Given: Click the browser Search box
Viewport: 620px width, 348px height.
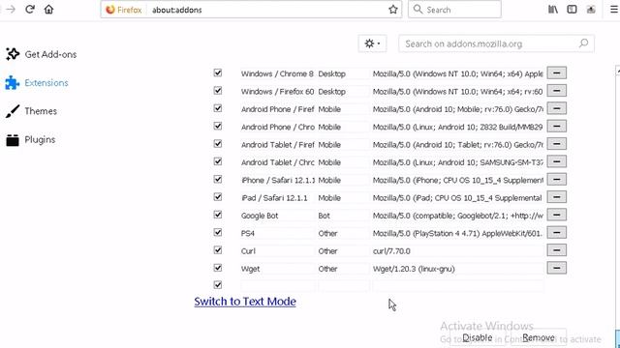Looking at the screenshot, I should [454, 10].
